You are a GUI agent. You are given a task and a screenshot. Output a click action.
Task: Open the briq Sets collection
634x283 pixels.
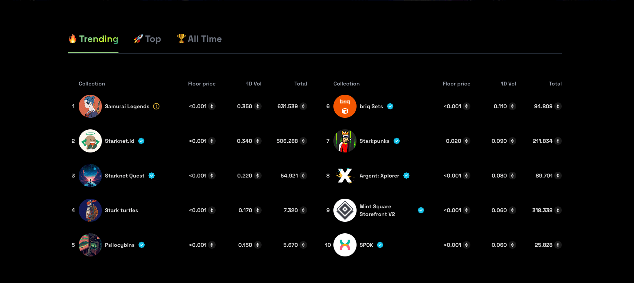[x=371, y=106]
